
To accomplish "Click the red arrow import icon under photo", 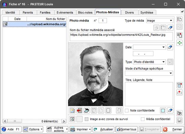I will (79, 110).
